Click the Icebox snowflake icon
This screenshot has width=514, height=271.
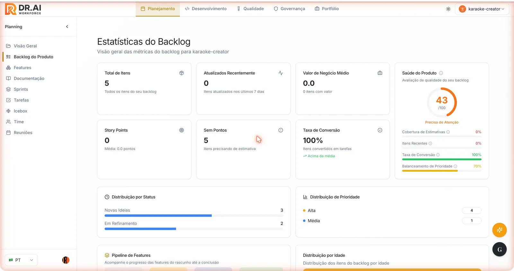click(8, 111)
